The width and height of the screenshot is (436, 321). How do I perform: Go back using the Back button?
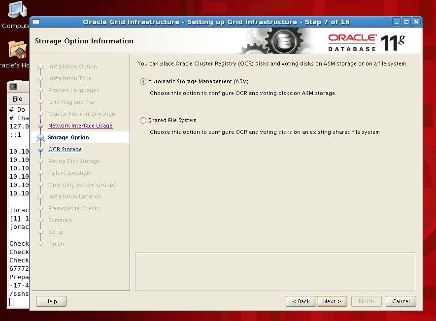[301, 301]
